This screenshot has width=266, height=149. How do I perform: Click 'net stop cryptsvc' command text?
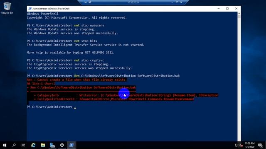pyautogui.click(x=89, y=60)
